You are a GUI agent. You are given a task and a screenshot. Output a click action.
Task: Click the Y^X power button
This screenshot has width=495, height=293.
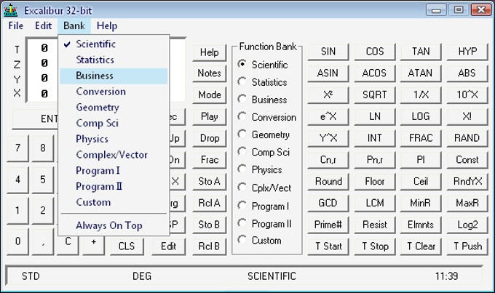pyautogui.click(x=328, y=138)
